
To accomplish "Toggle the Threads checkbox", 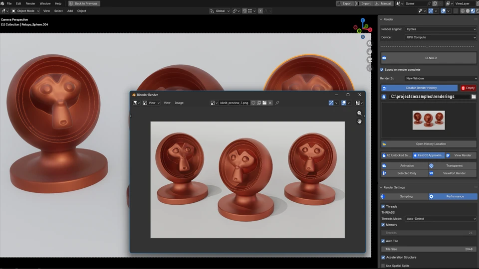I will click(383, 206).
